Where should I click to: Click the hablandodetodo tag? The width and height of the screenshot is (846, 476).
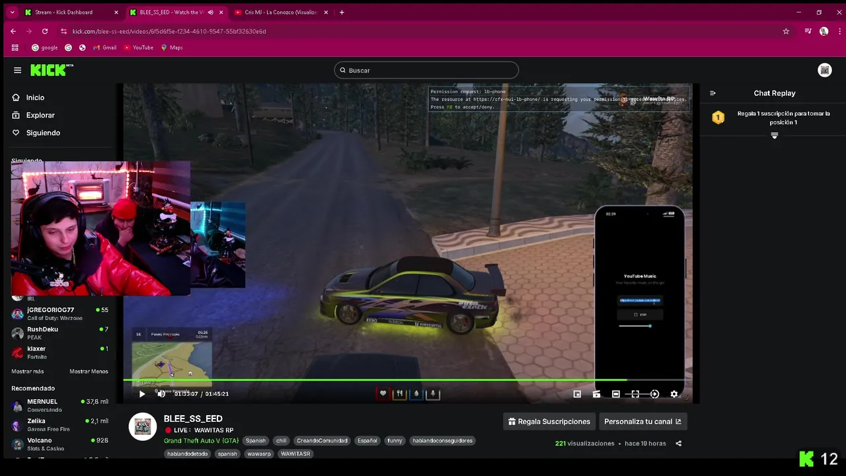188,454
